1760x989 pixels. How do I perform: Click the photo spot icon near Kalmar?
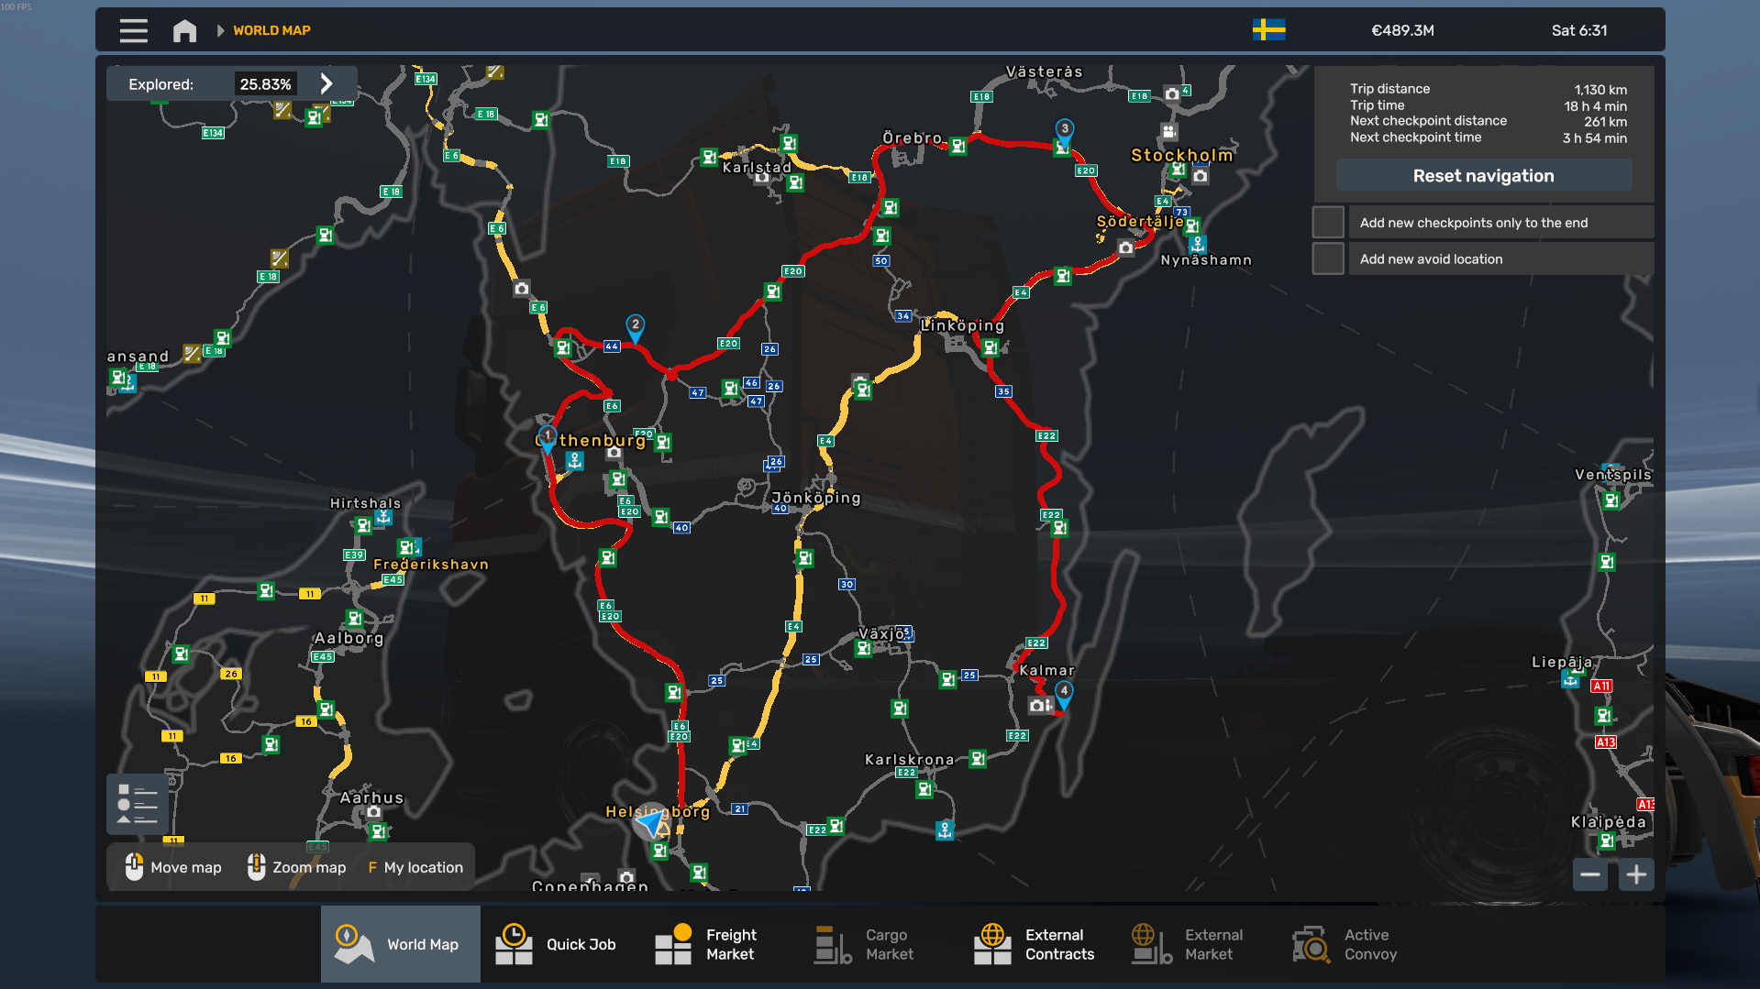click(x=1037, y=705)
